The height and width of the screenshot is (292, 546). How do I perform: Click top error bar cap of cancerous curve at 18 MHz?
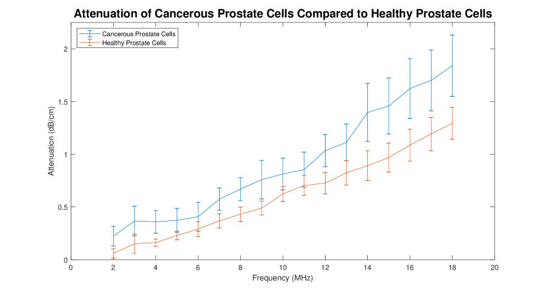pyautogui.click(x=453, y=35)
